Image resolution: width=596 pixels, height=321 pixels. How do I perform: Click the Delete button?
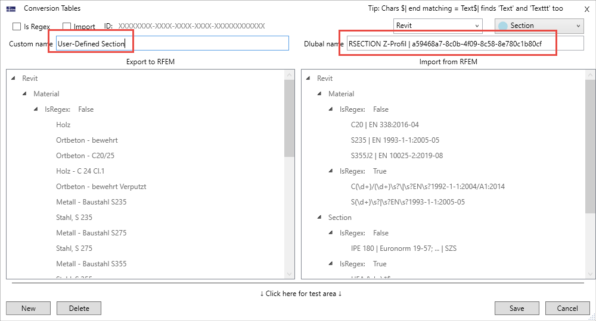point(79,308)
